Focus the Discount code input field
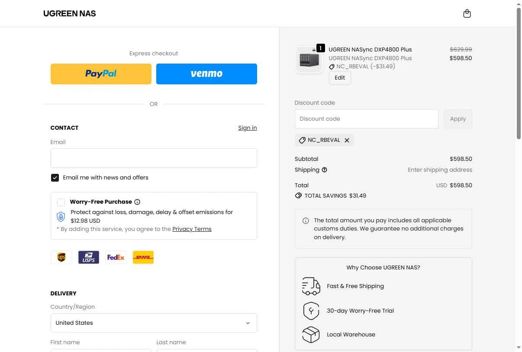Screen dimensions: 522x352 [x=367, y=119]
